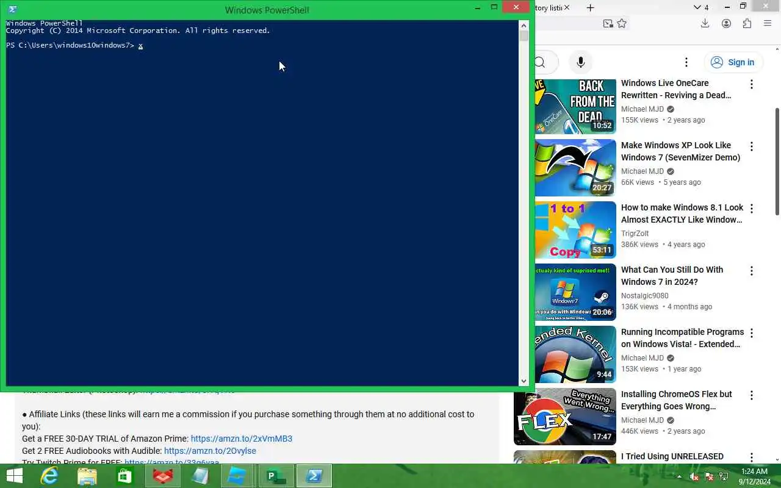Click the PowerShell scrollbar up arrow
The image size is (781, 488).
pos(524,25)
